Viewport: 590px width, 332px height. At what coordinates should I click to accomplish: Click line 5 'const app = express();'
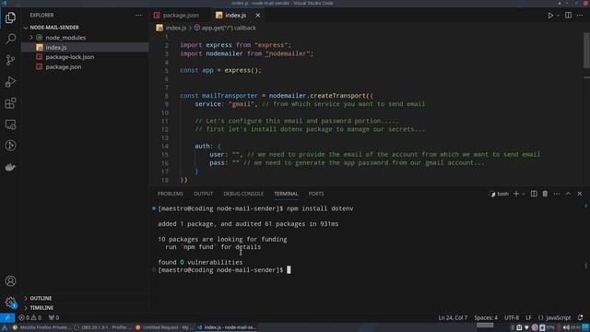coord(220,70)
